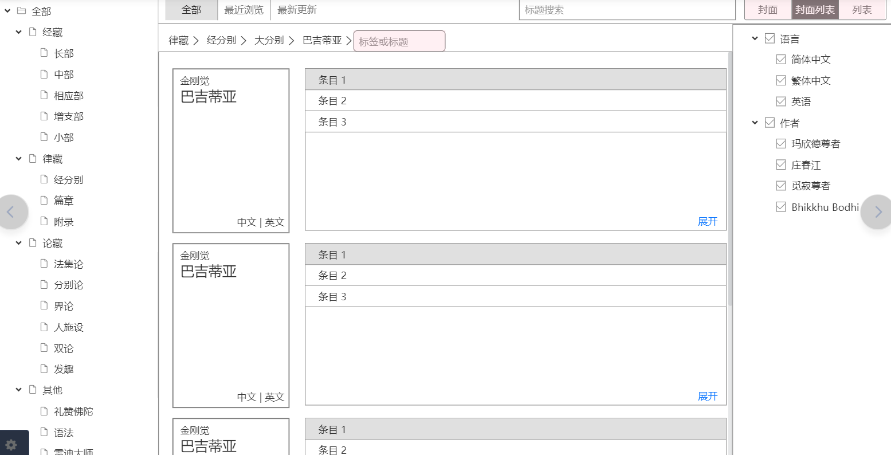Click the file icon next to 人施设
Image resolution: width=891 pixels, height=455 pixels.
coord(44,327)
